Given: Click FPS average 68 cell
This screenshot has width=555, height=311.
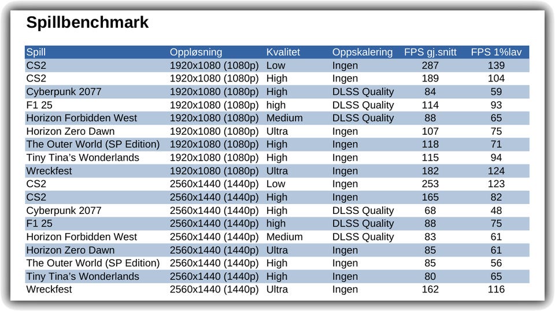Looking at the screenshot, I should pos(430,210).
